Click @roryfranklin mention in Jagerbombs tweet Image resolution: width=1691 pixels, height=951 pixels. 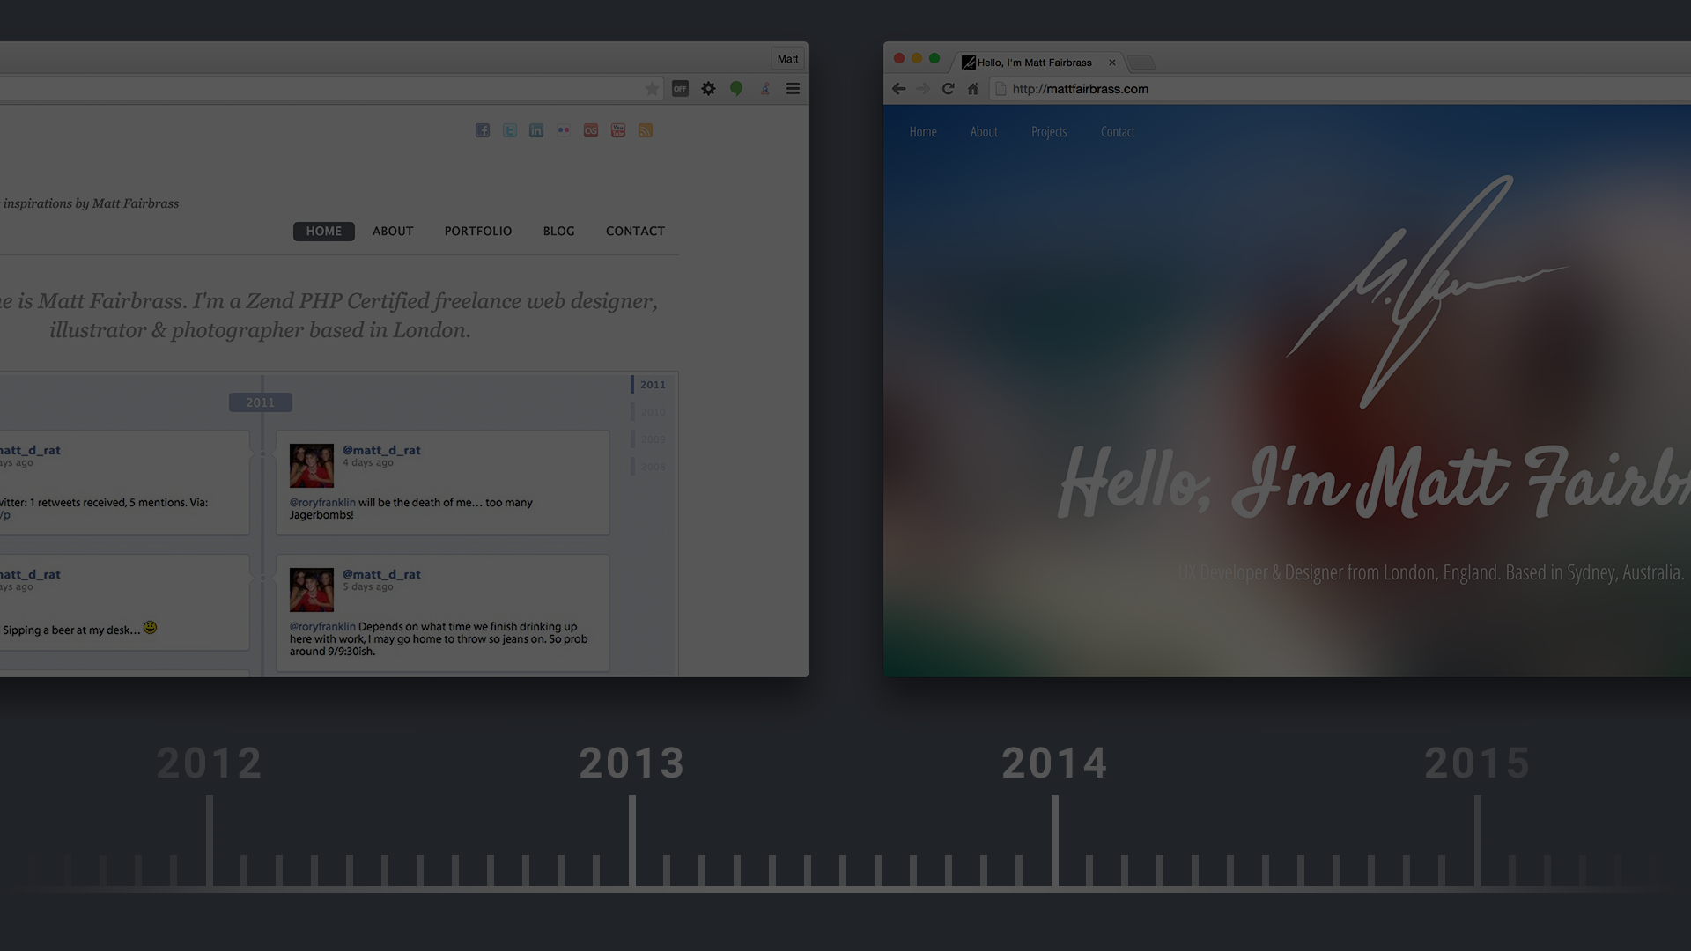[322, 503]
